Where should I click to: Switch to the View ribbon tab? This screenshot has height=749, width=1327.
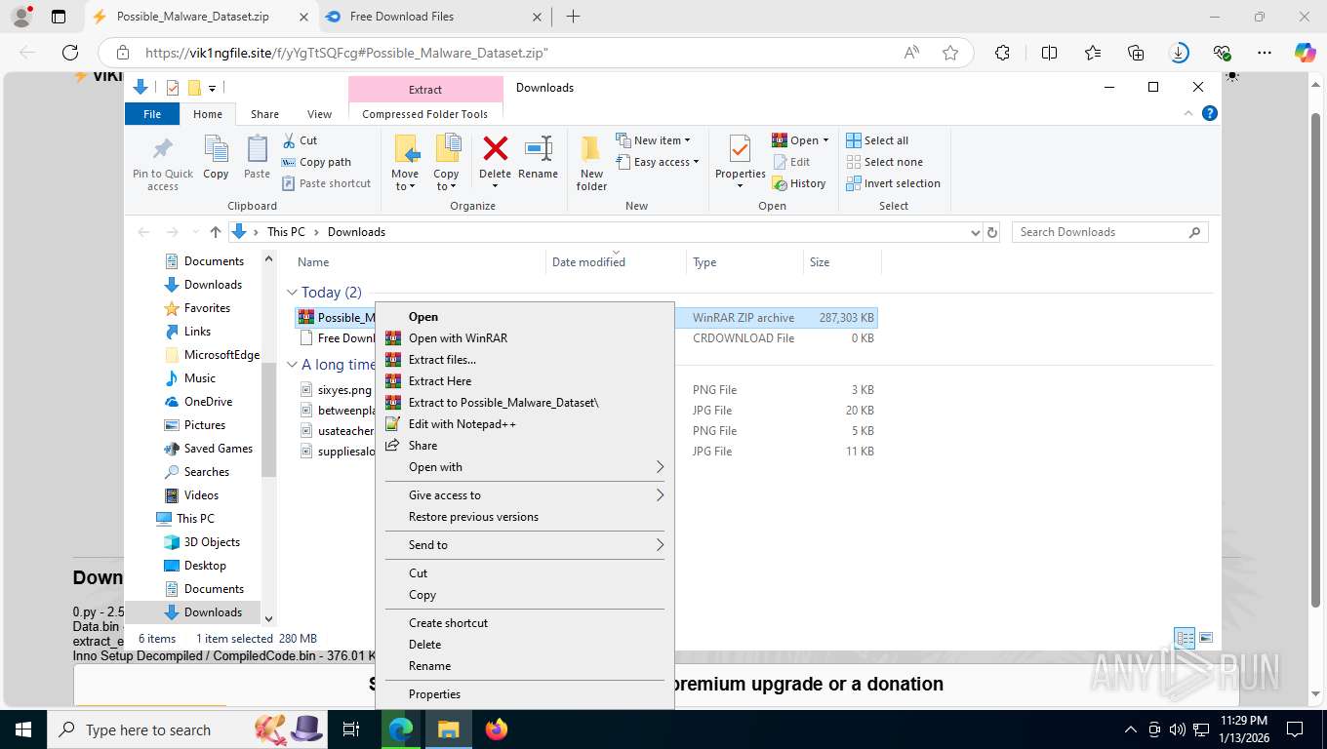[x=319, y=114]
